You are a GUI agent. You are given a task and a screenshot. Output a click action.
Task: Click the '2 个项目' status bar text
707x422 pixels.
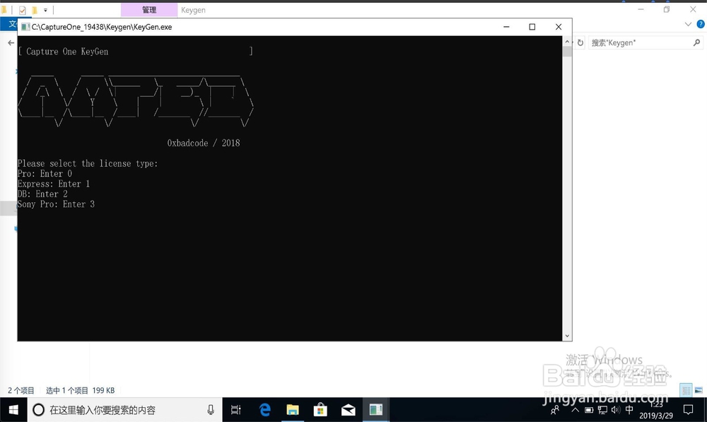[x=21, y=390]
